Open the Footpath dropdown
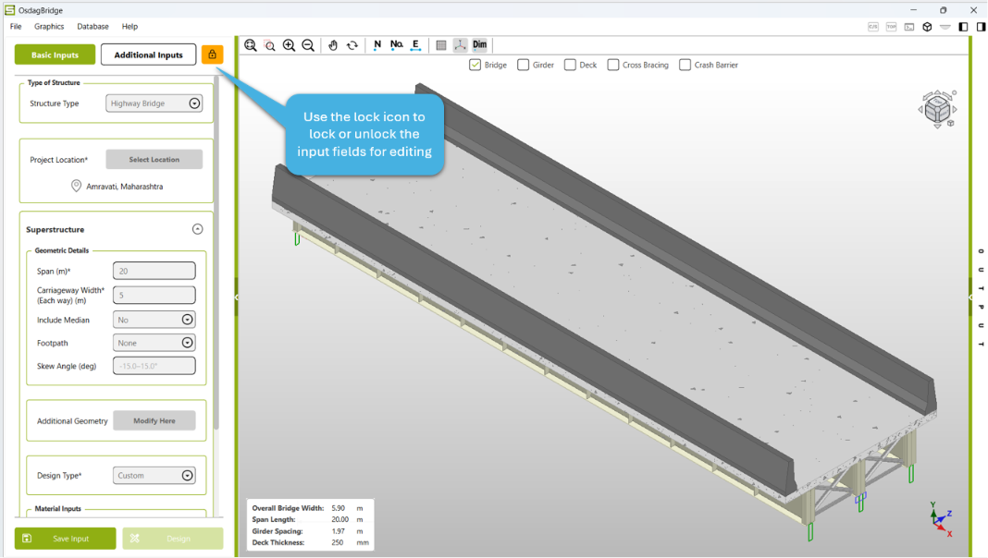 click(154, 343)
